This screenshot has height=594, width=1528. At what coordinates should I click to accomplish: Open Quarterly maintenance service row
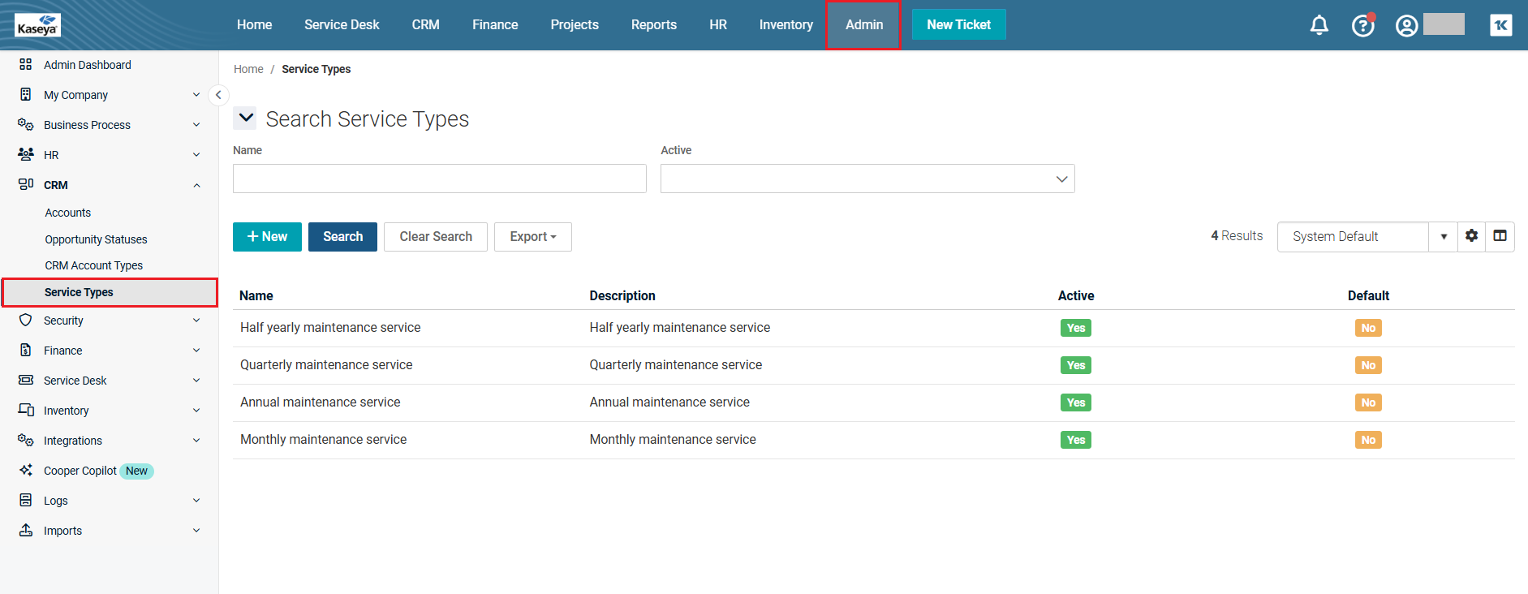(x=326, y=365)
